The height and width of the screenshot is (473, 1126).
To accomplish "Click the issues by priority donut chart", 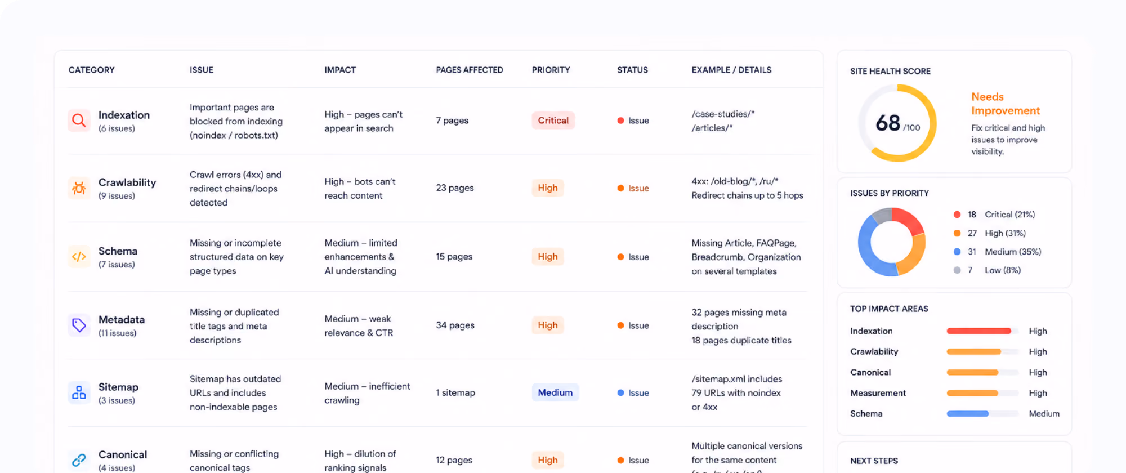I will (x=892, y=242).
